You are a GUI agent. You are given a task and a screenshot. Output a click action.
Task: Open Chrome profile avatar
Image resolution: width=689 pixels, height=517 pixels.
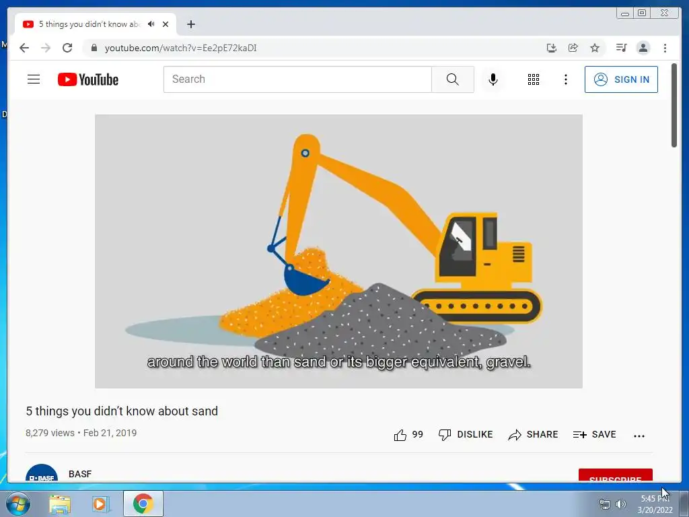(x=643, y=48)
